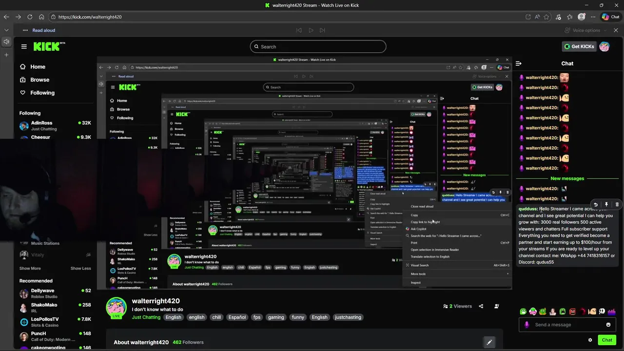Open AdinRoss channel in the Following list
Viewport: 624px width, 351px height.
tap(55, 126)
